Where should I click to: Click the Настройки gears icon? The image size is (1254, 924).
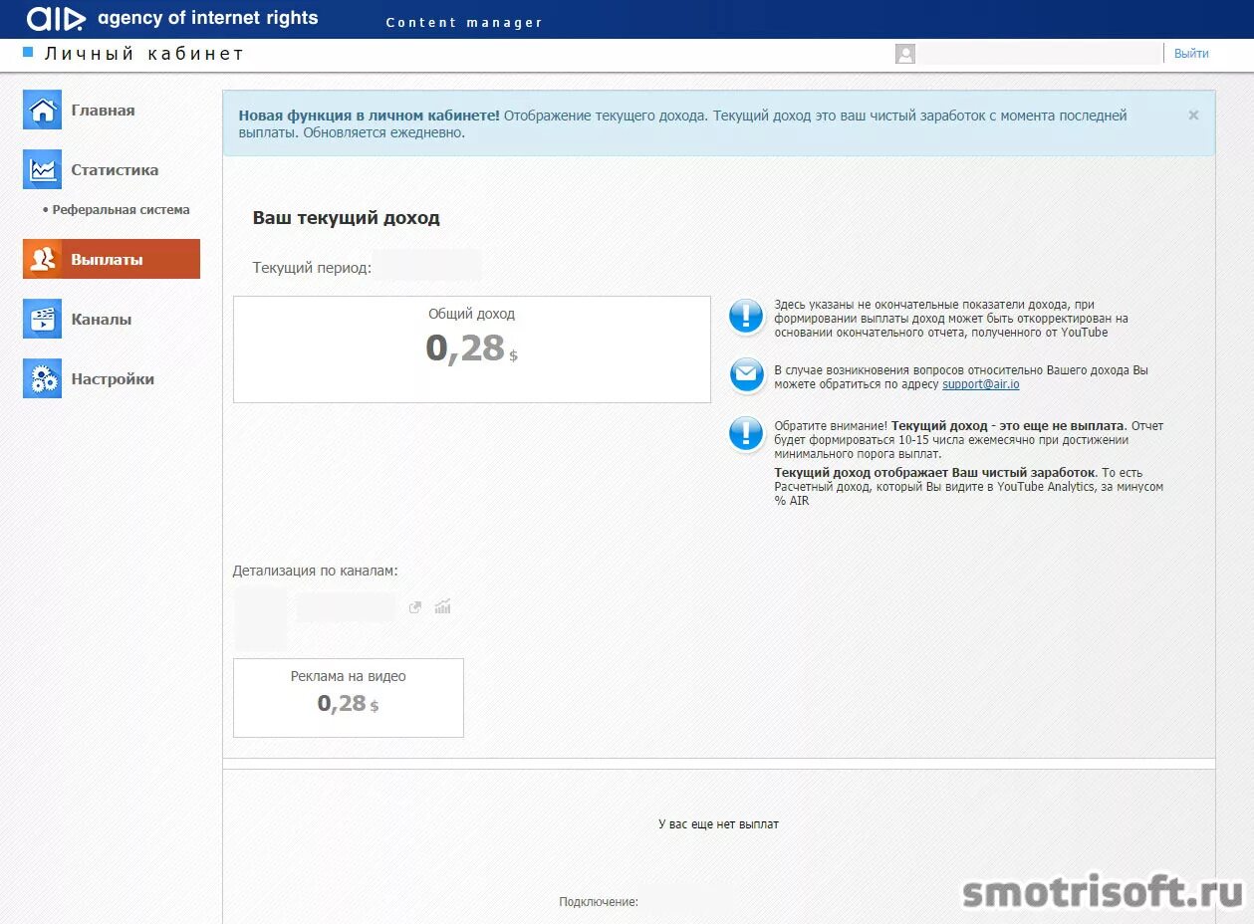pyautogui.click(x=42, y=378)
